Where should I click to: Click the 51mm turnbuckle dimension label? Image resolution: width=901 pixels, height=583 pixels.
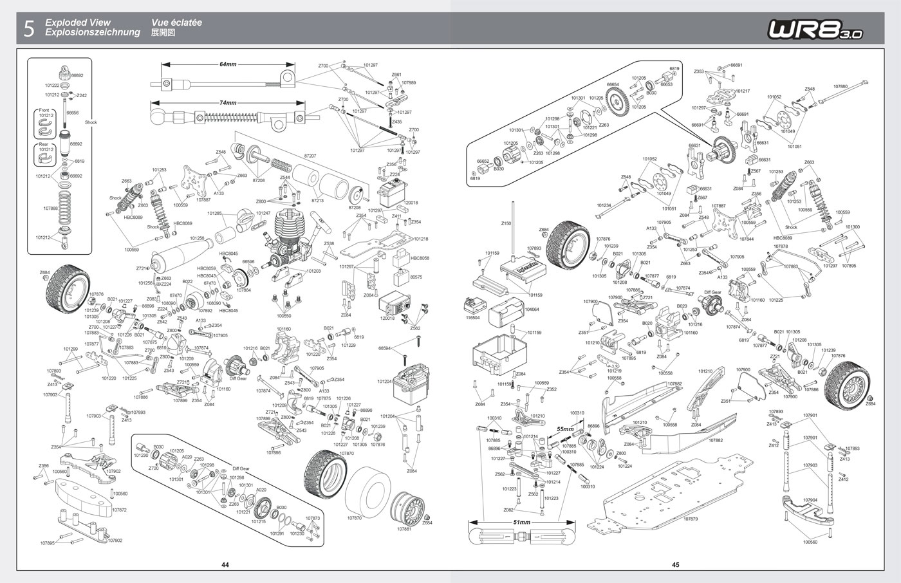[521, 522]
